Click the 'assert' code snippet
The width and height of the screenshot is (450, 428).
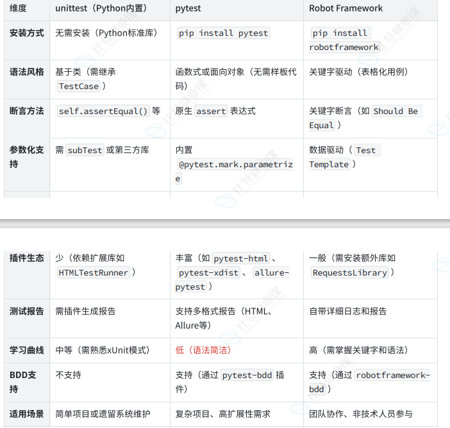(x=211, y=111)
